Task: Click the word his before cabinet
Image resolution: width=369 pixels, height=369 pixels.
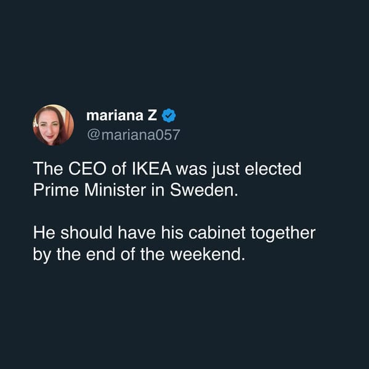Action: tap(172, 233)
